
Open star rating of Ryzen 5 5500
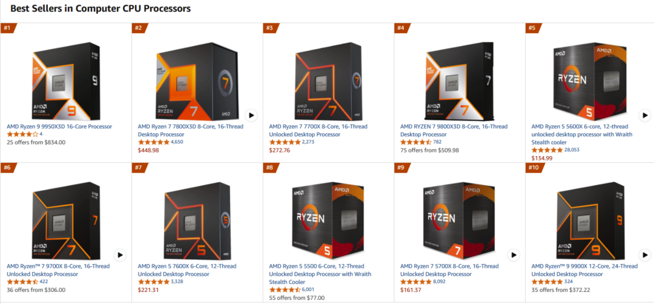point(285,290)
